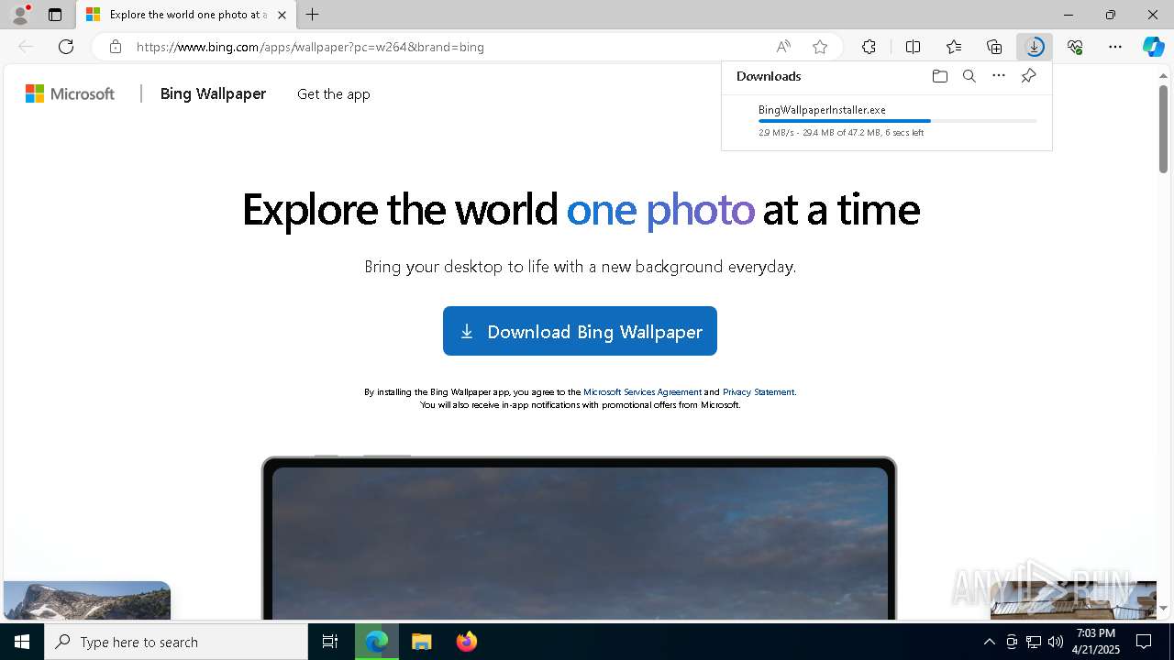
Task: Close the Explore the world tab
Action: point(282,15)
